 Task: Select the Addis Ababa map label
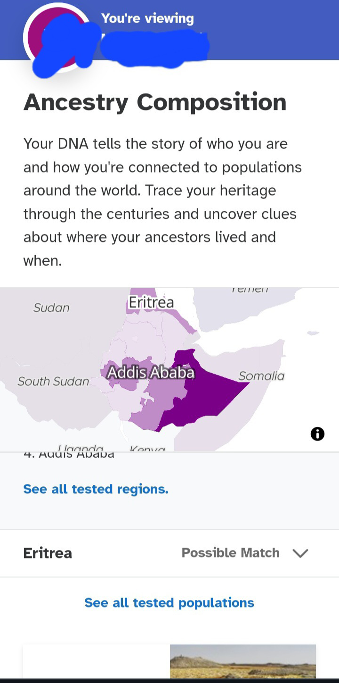click(x=151, y=373)
